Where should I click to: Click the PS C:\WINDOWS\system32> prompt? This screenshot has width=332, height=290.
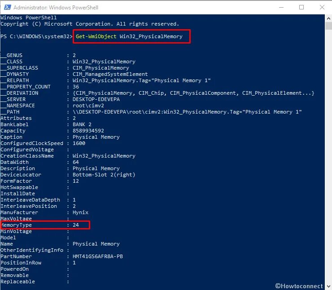(36, 36)
